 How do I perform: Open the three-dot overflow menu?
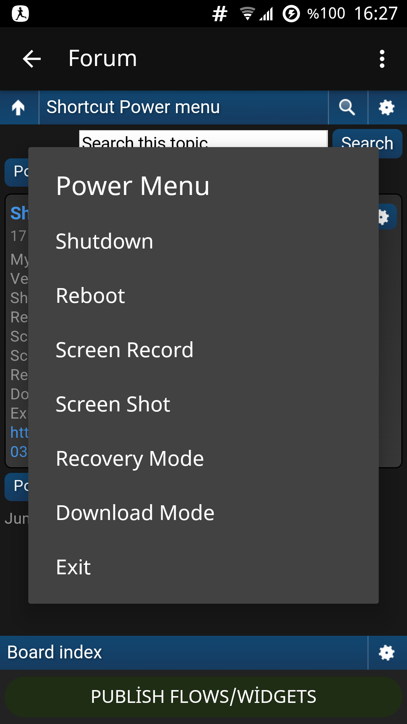click(x=382, y=59)
